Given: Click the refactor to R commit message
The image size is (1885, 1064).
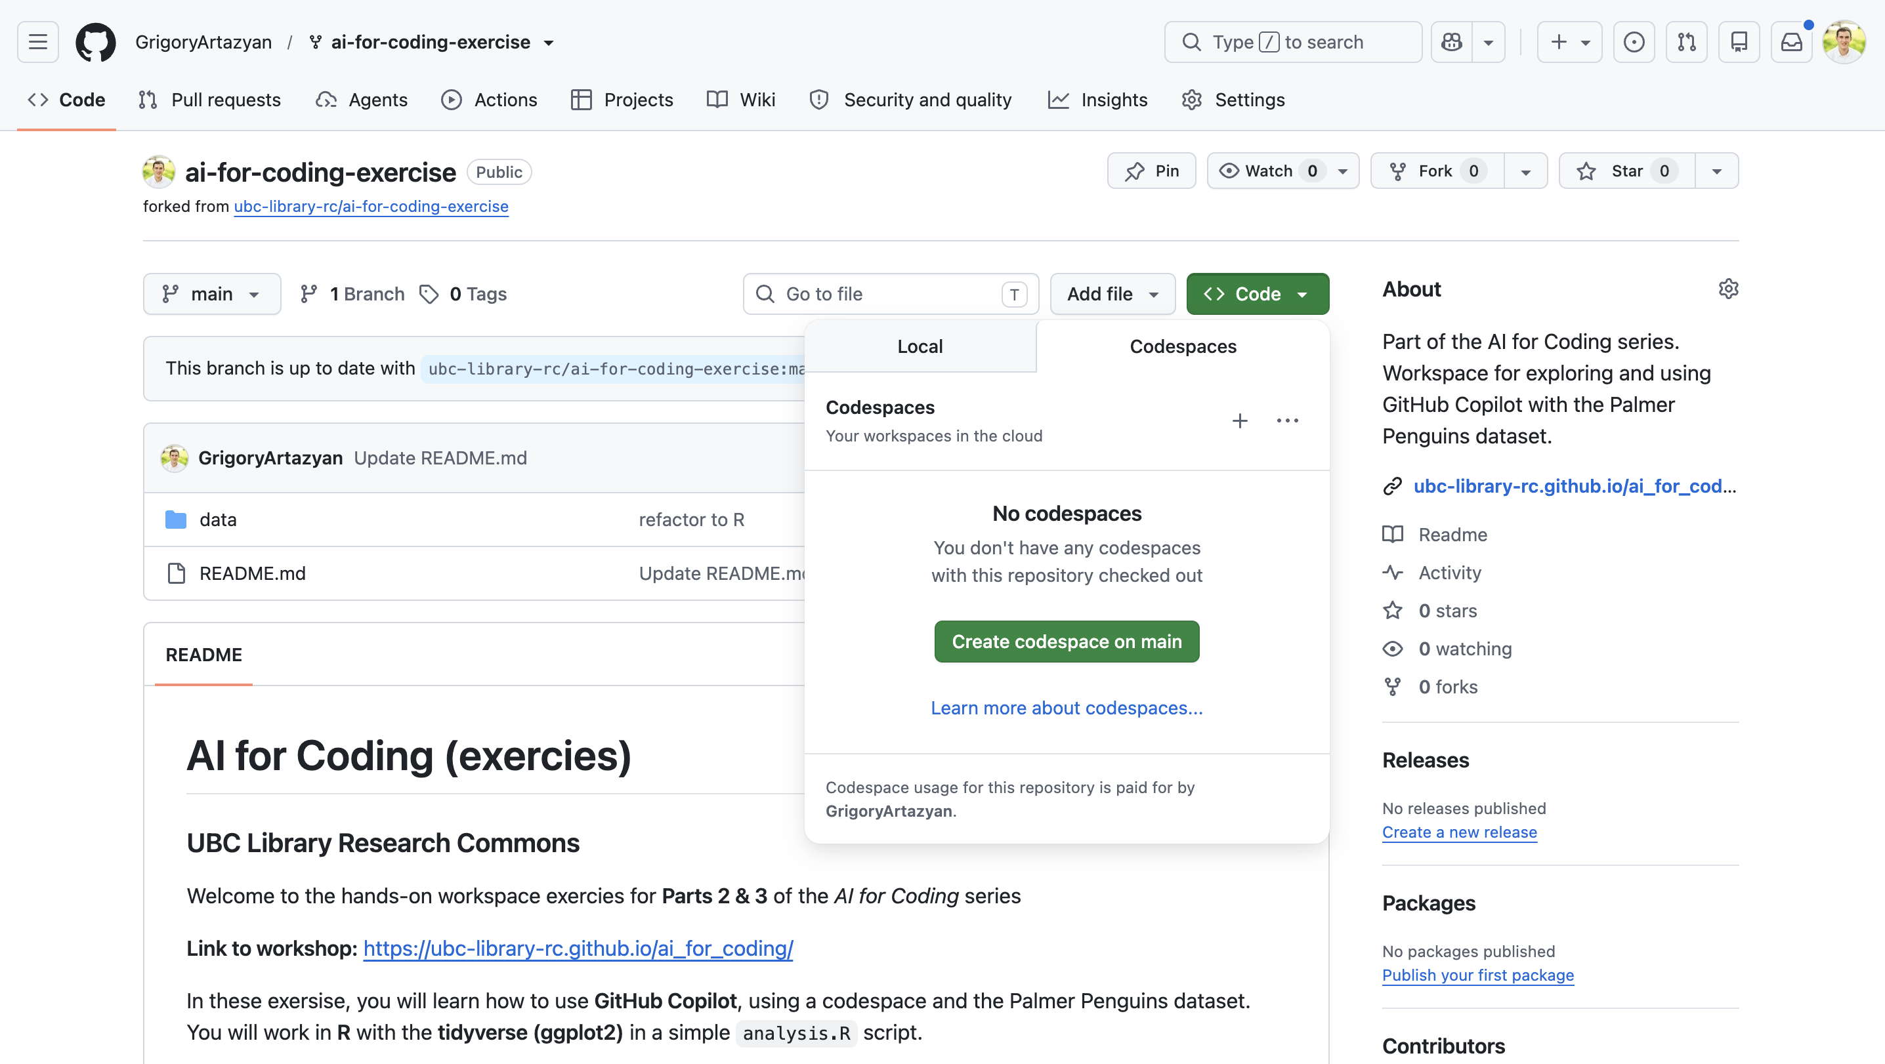Looking at the screenshot, I should 692,519.
